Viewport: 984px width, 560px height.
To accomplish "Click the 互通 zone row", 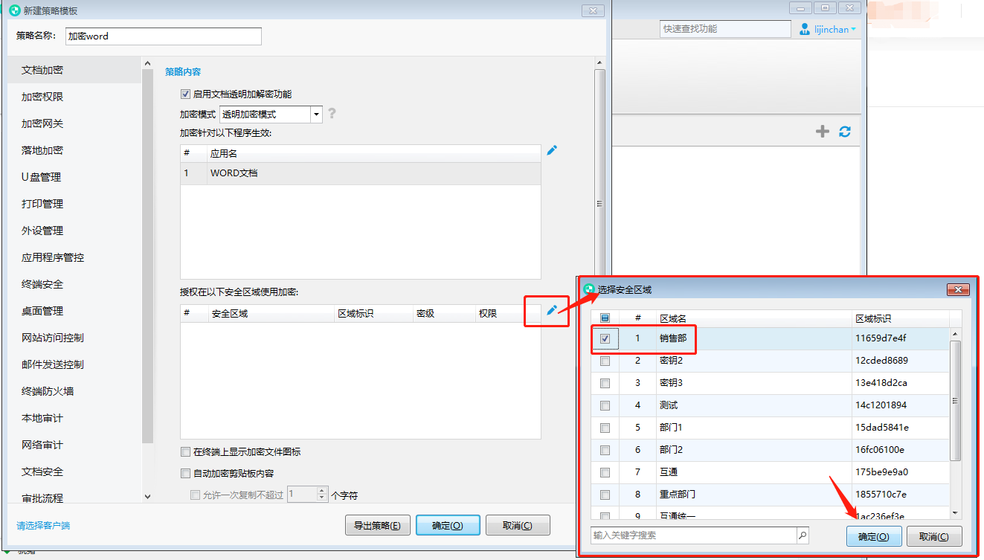I will (x=771, y=472).
